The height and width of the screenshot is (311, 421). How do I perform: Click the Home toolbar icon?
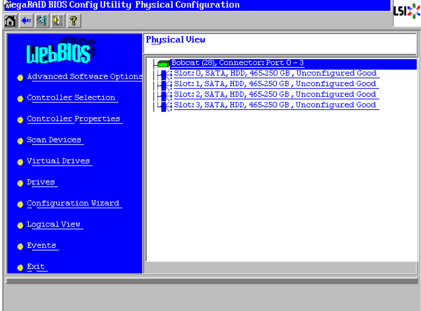(11, 21)
